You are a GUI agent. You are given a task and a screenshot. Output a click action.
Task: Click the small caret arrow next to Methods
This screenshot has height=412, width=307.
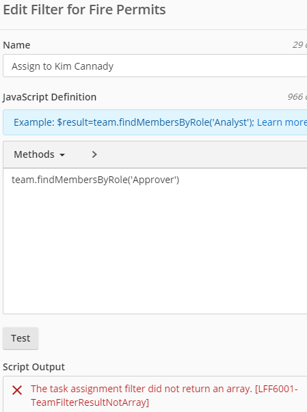62,155
